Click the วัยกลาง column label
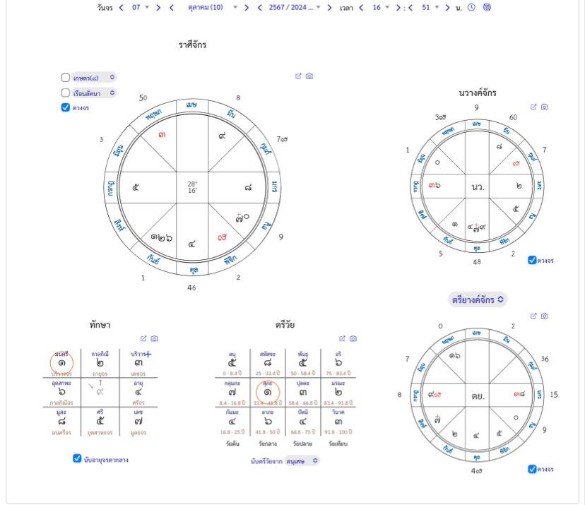585x505 pixels. coord(268,444)
